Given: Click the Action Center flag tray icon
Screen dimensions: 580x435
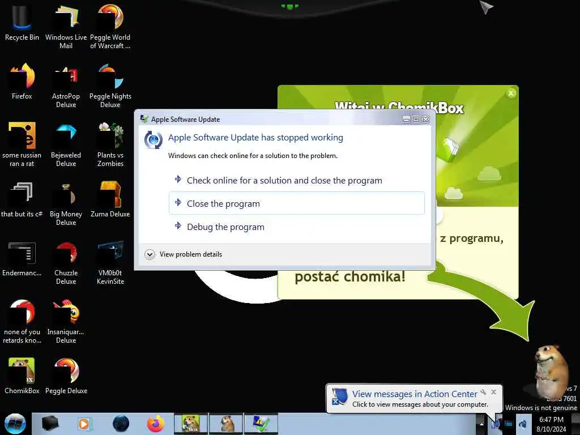Looking at the screenshot, I should pos(495,424).
